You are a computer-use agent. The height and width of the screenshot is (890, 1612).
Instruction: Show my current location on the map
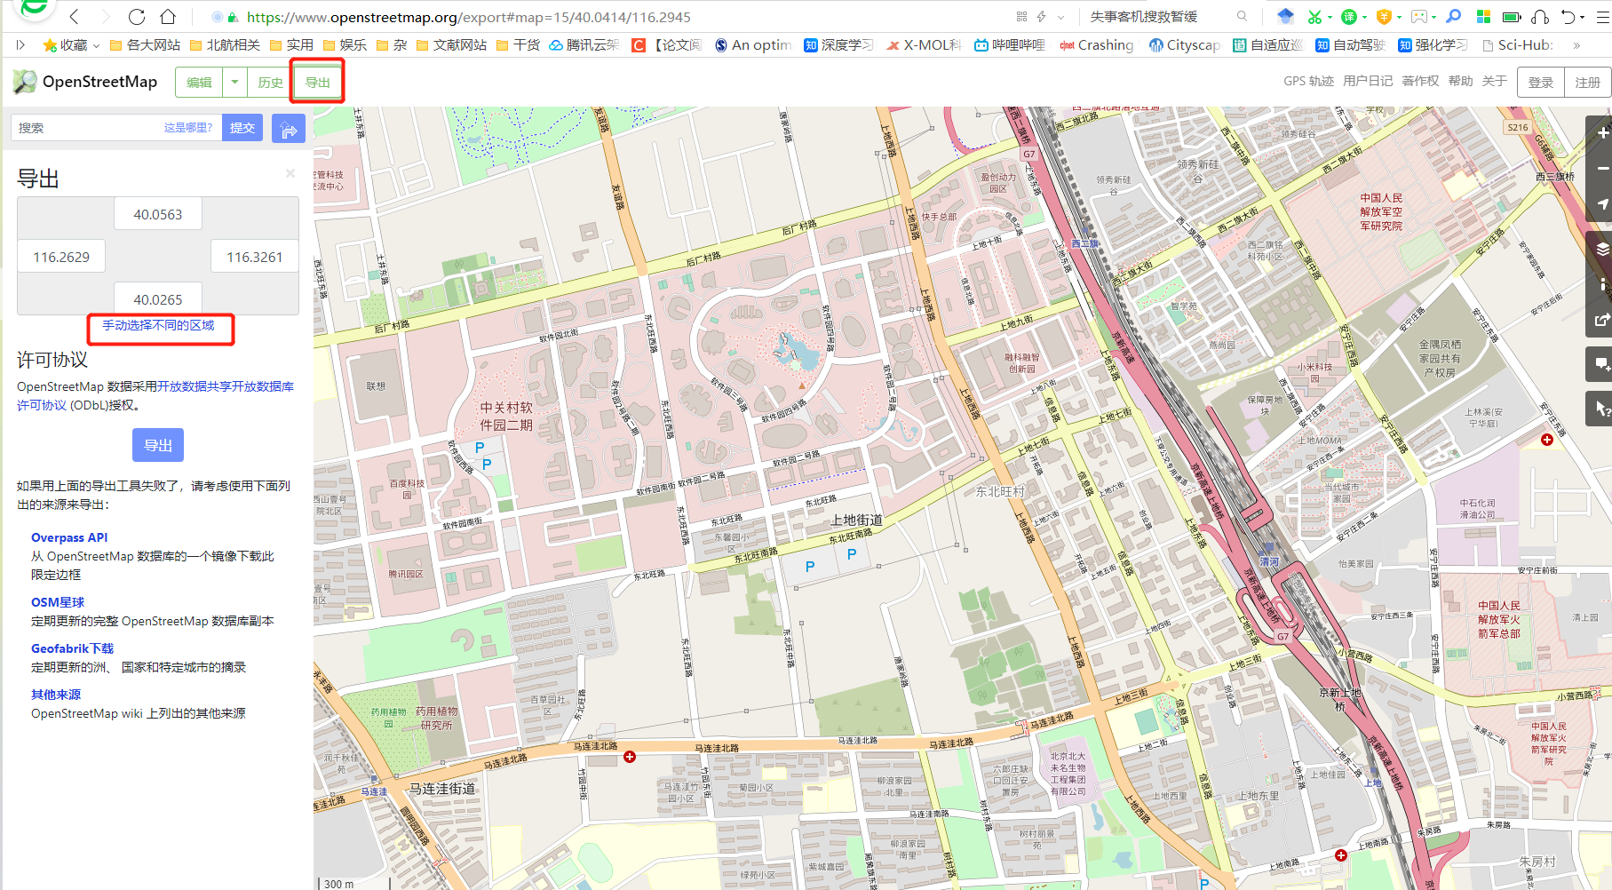[x=1600, y=203]
